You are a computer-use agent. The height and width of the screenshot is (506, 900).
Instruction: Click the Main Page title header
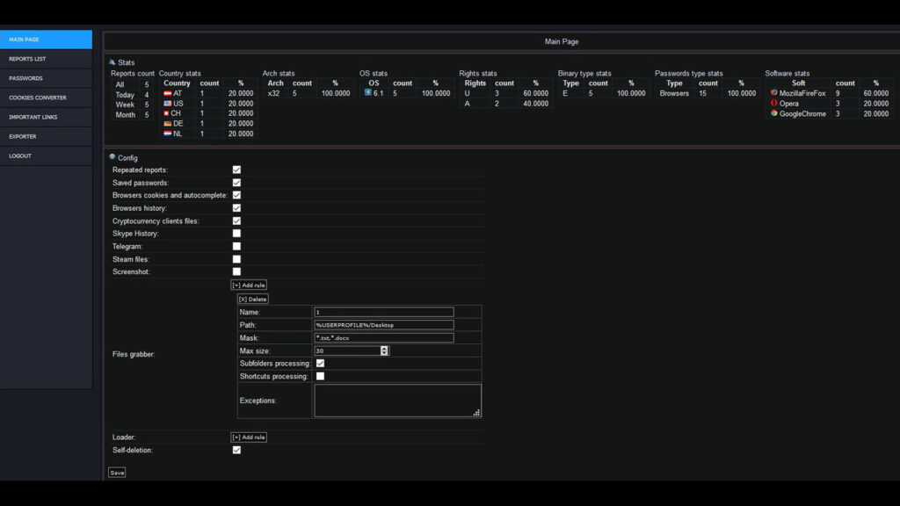coord(562,41)
